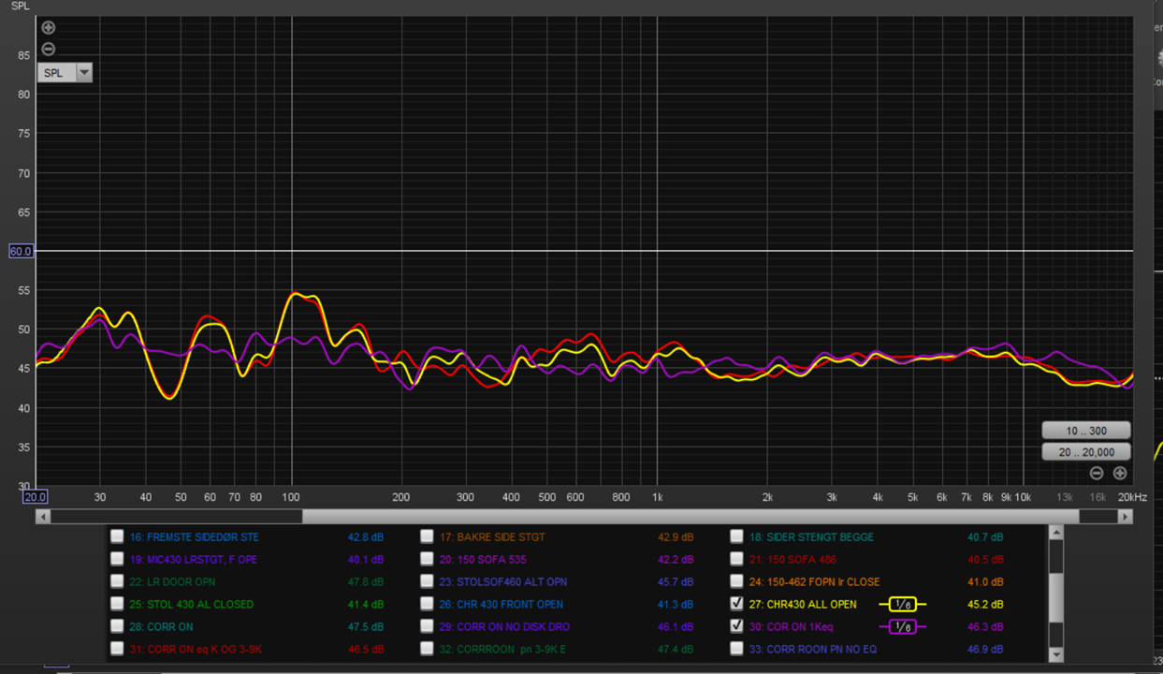Click the 40.1 dB value of trace 19
The height and width of the screenshot is (674, 1163).
click(366, 560)
